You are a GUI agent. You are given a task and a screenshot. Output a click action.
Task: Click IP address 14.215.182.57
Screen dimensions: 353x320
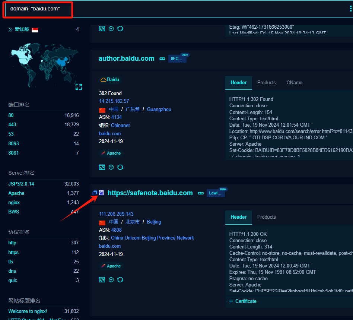coord(114,101)
